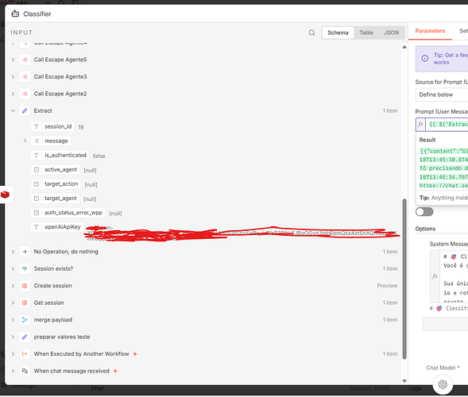Click the Call Escape Agente2 node icon

point(25,94)
